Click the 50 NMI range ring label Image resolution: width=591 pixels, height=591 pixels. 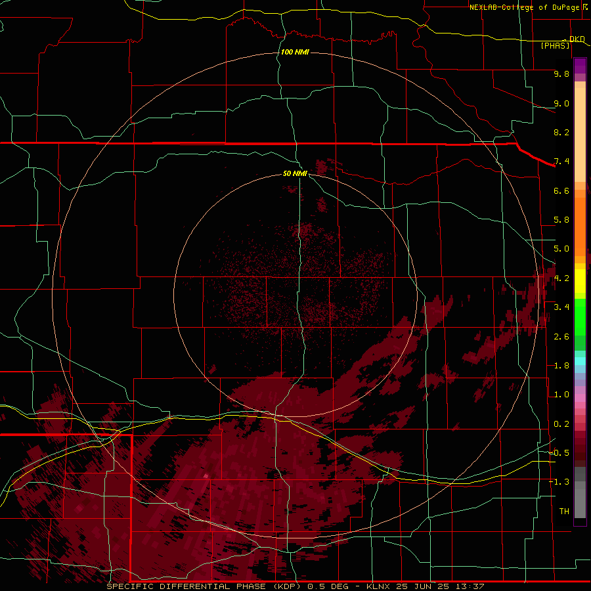(295, 173)
